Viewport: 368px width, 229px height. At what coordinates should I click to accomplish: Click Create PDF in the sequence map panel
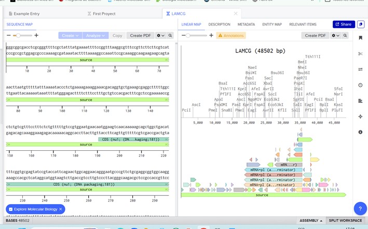140,36
